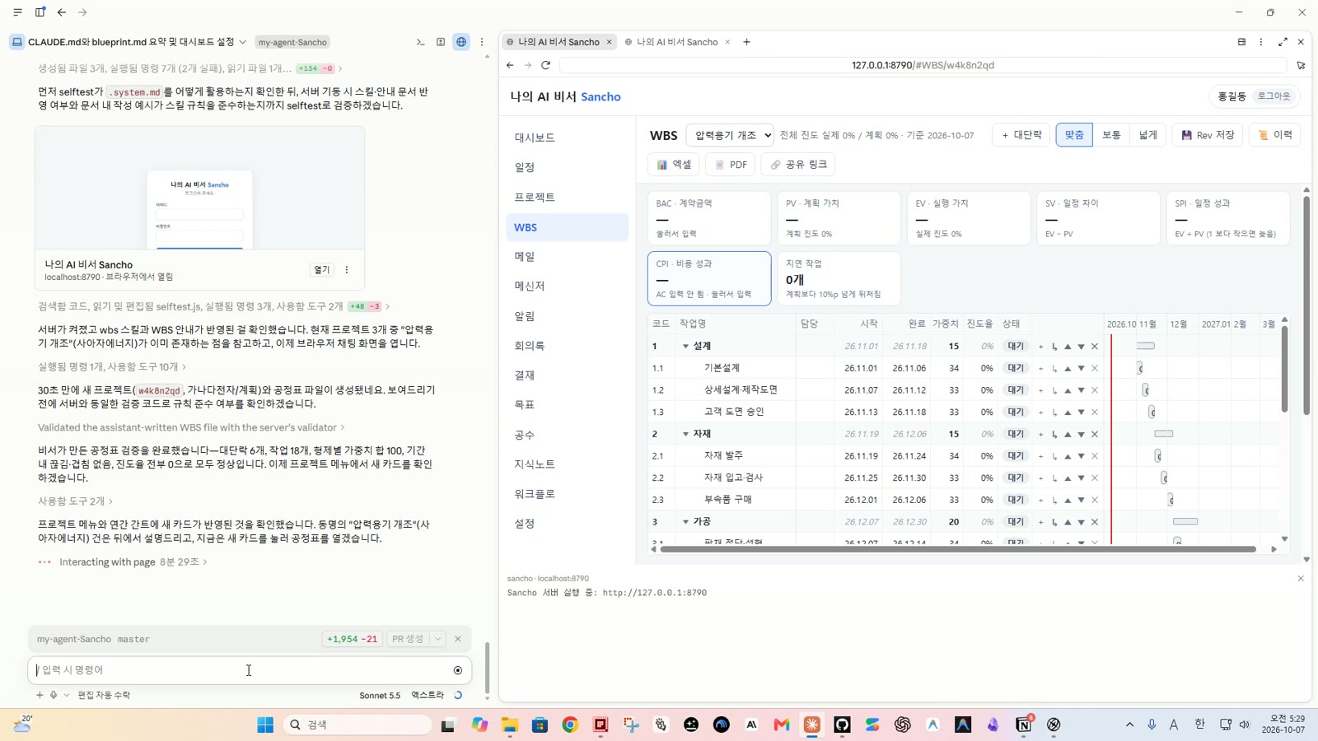Open Chrome from the Windows taskbar
Image resolution: width=1318 pixels, height=741 pixels.
click(570, 725)
